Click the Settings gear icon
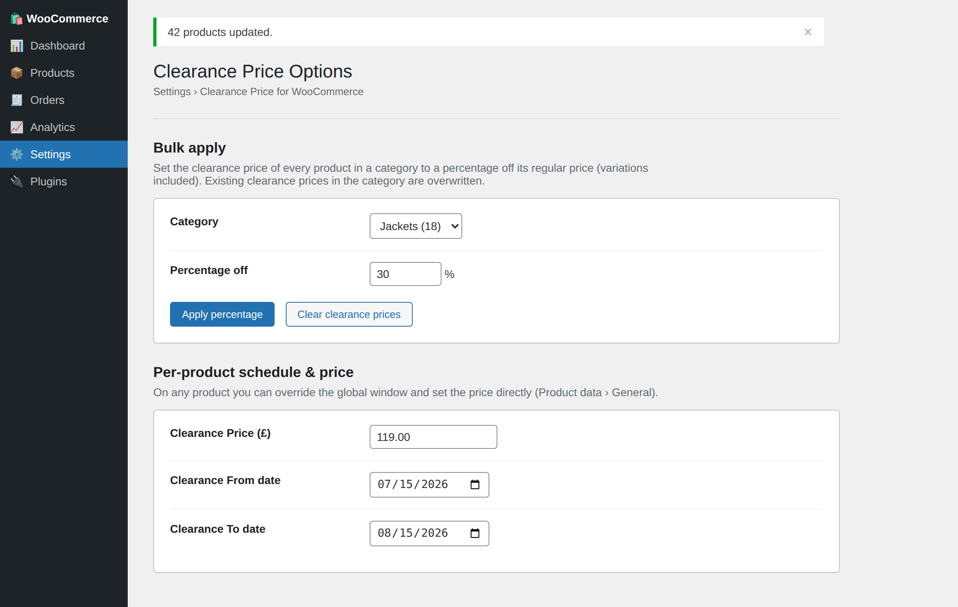Viewport: 958px width, 607px height. point(17,155)
